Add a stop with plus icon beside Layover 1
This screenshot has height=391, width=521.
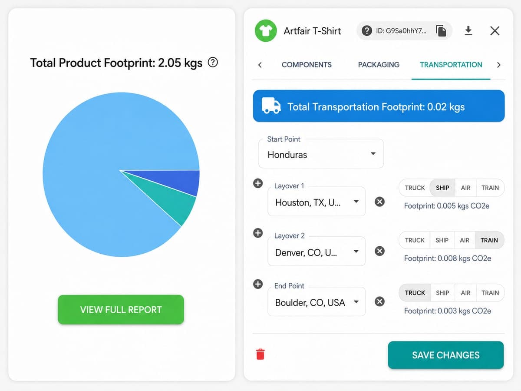[258, 183]
